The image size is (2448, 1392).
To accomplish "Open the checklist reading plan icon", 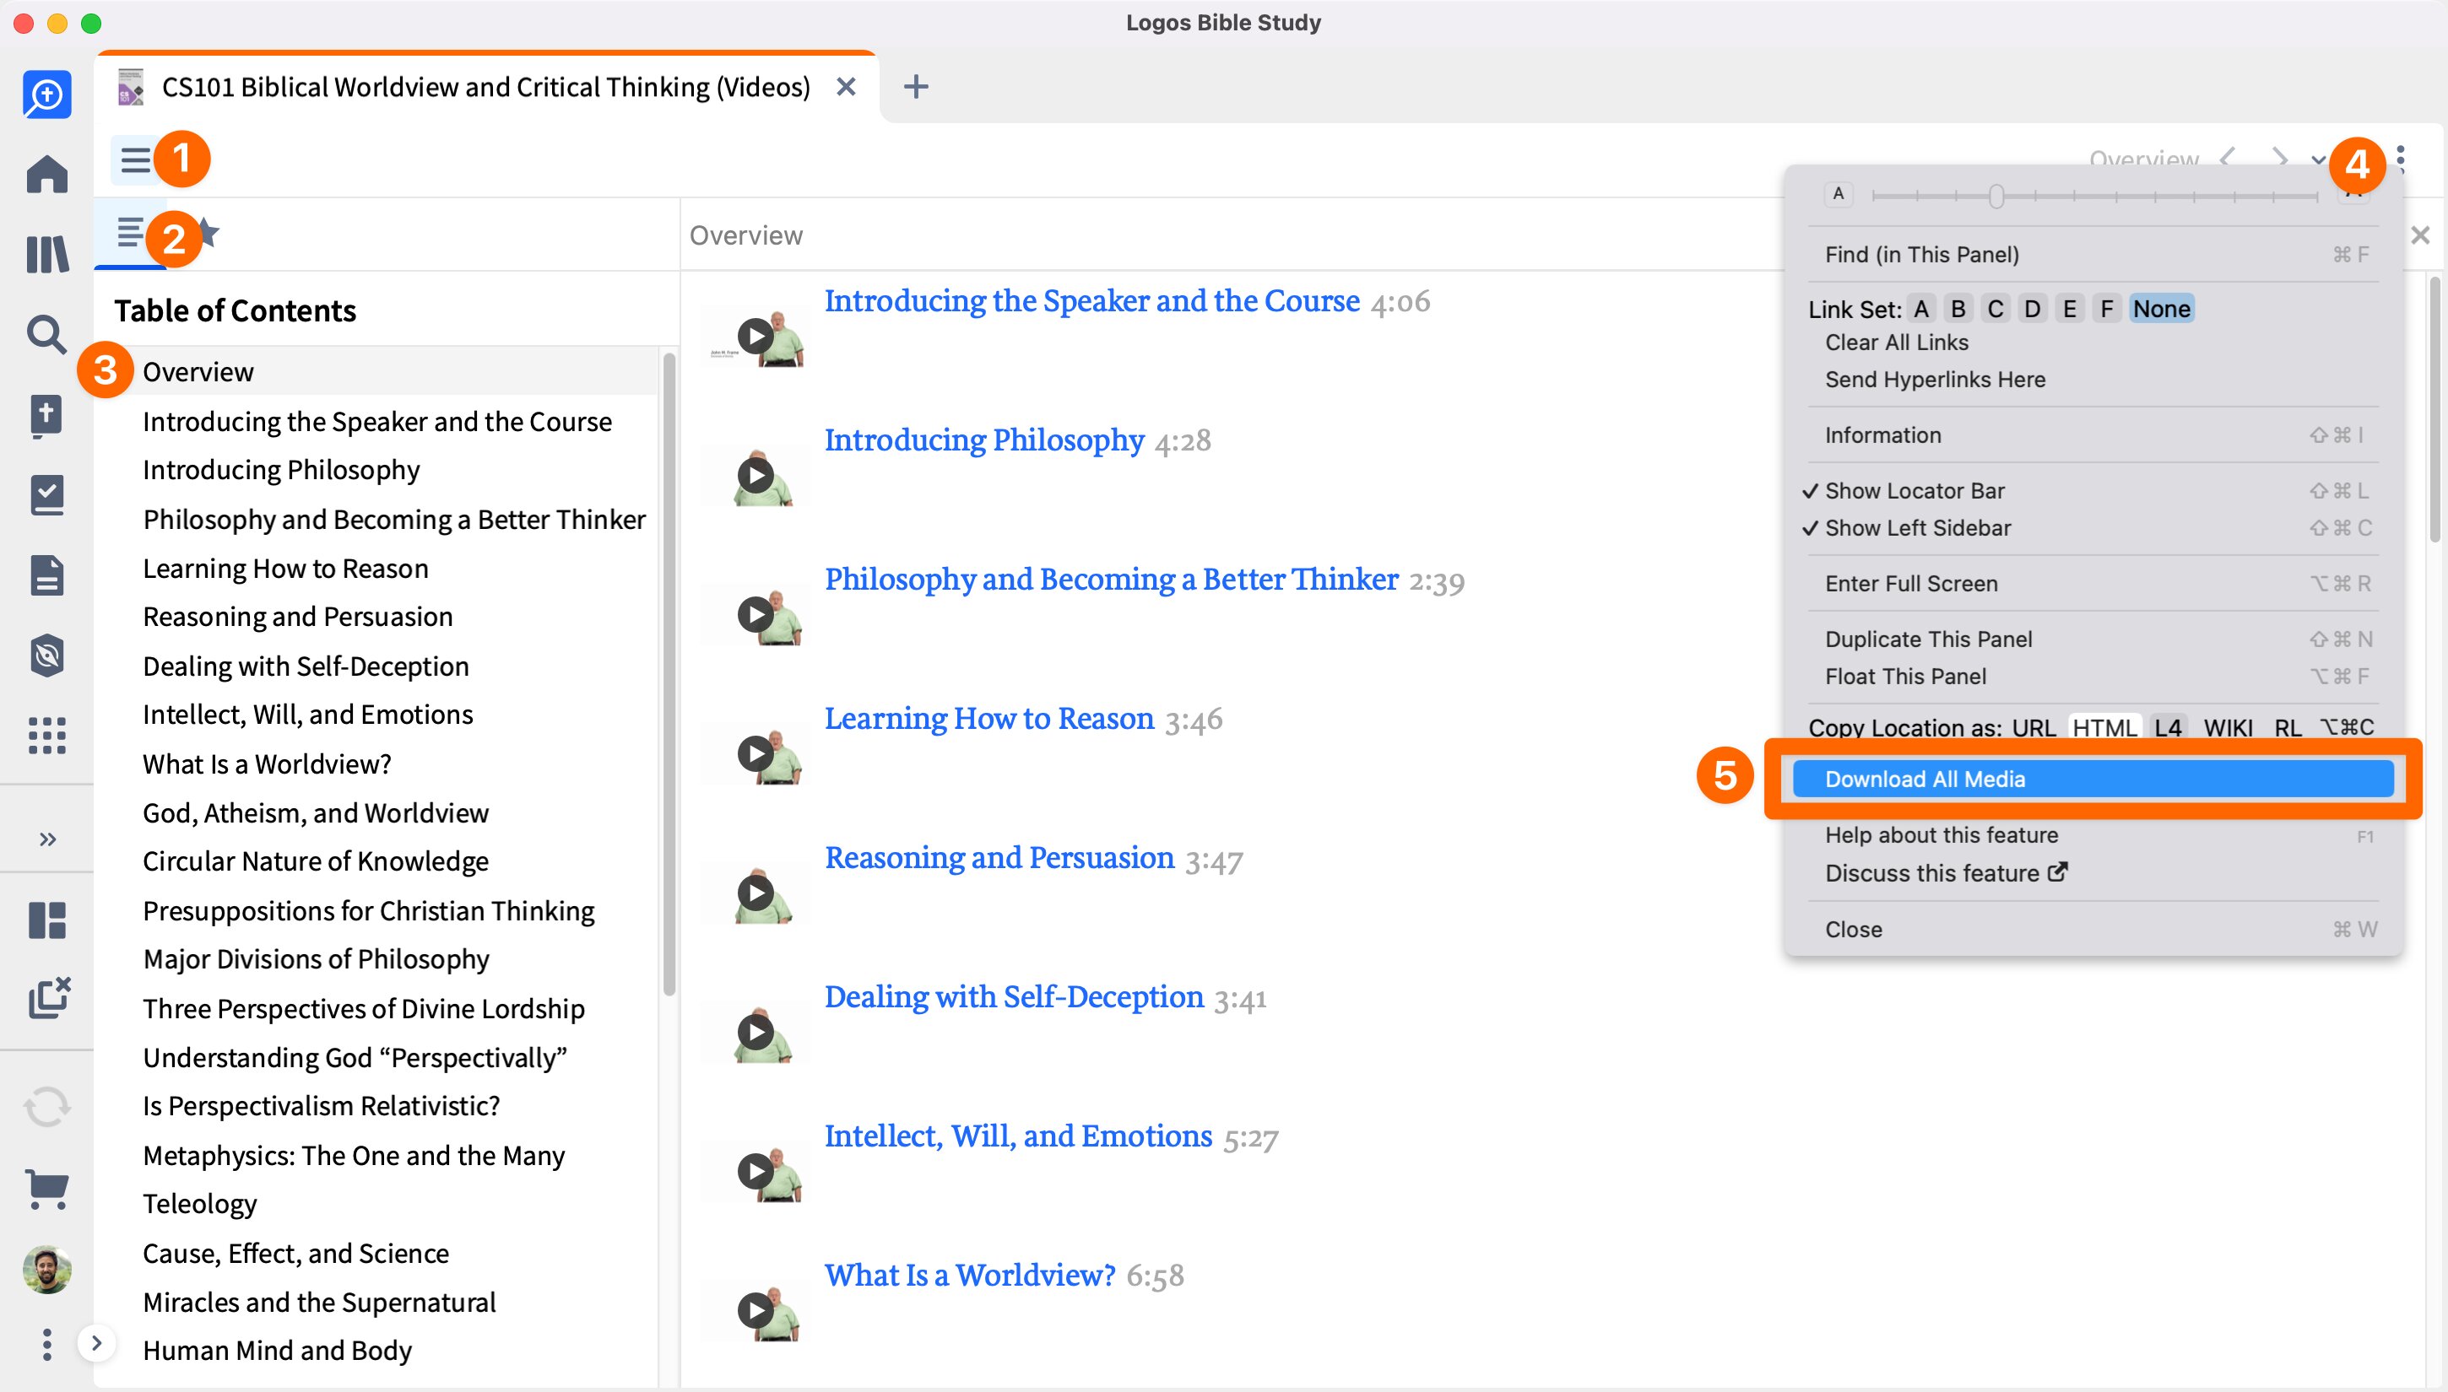I will point(47,495).
